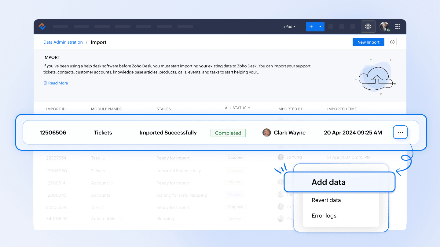Click the blue plus add icon
The width and height of the screenshot is (440, 247).
(x=311, y=27)
